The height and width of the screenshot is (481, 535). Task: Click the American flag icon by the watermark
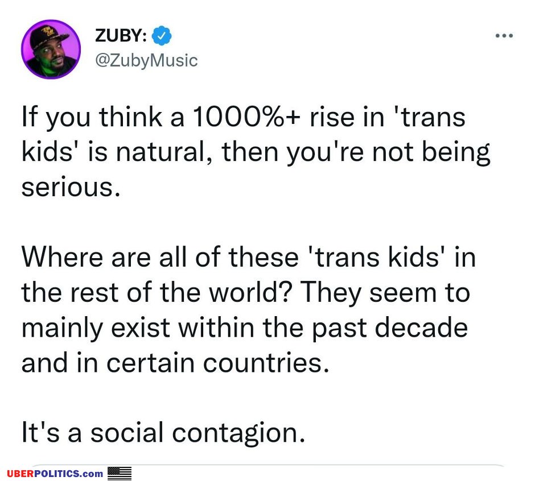coord(120,474)
